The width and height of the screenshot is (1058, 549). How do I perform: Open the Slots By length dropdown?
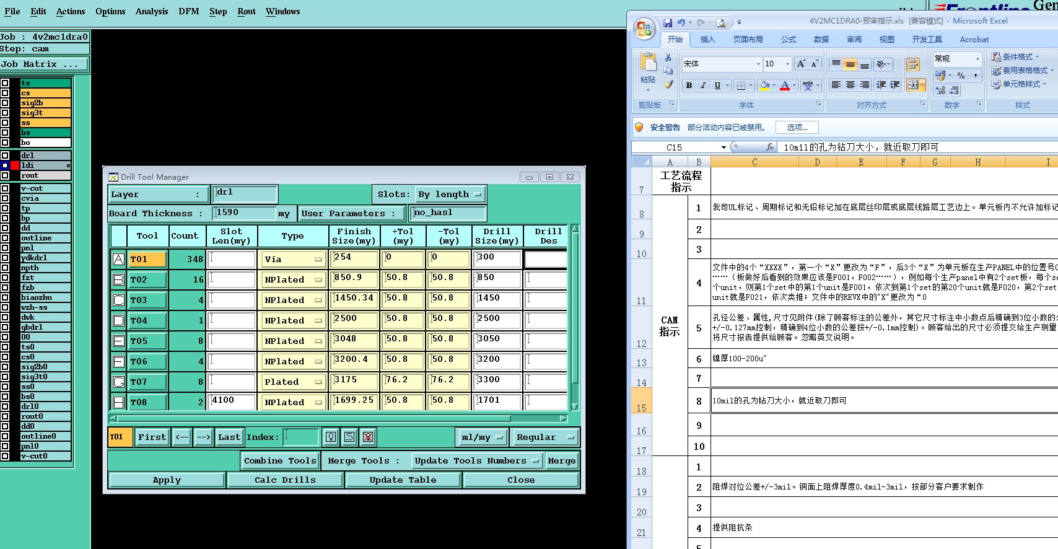pos(450,194)
